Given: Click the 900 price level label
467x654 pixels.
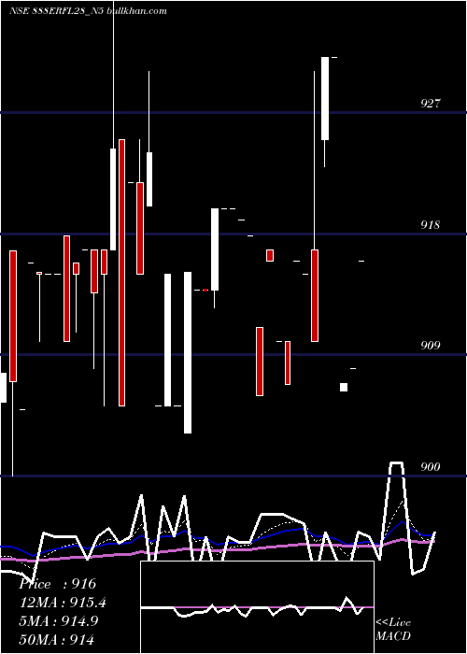Looking at the screenshot, I should (430, 467).
